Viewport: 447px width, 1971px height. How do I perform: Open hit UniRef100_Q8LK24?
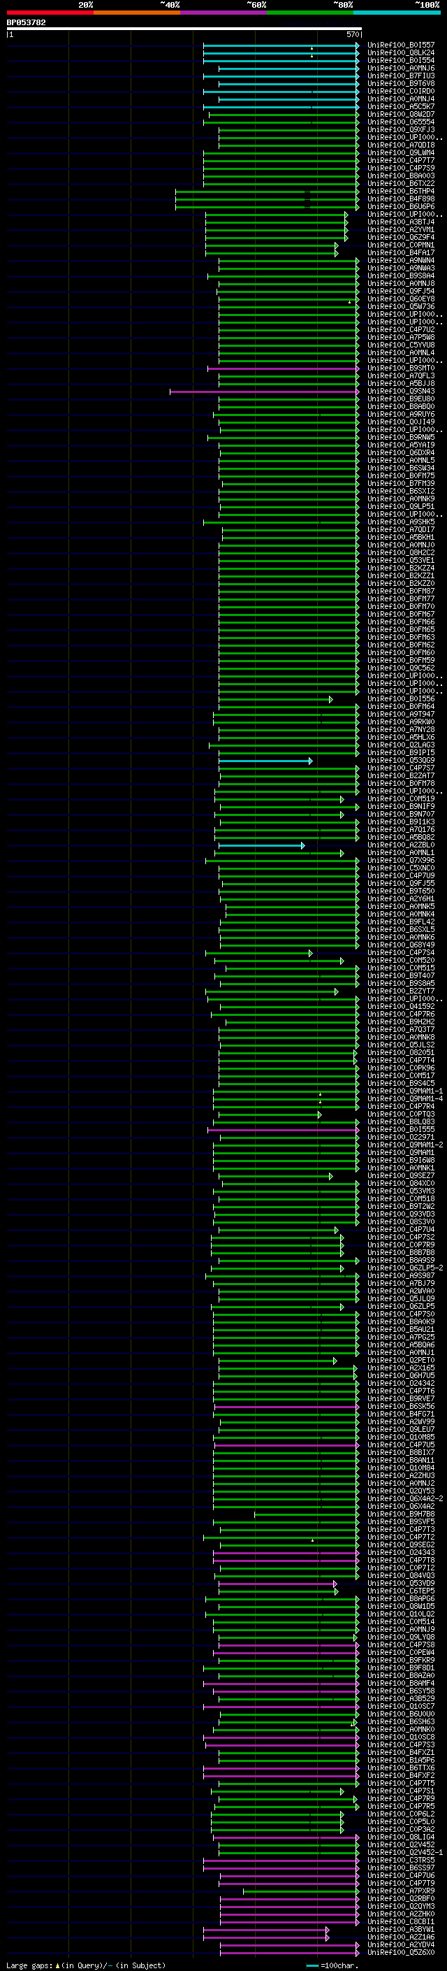click(x=400, y=53)
